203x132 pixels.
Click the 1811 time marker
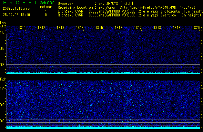click(x=22, y=28)
